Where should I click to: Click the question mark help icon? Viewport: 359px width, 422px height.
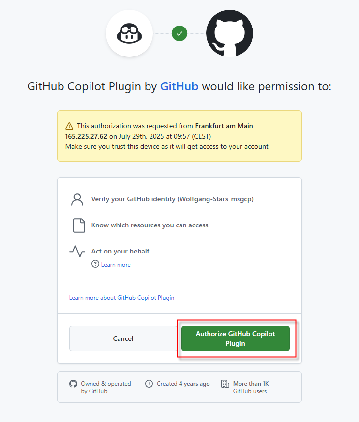95,264
